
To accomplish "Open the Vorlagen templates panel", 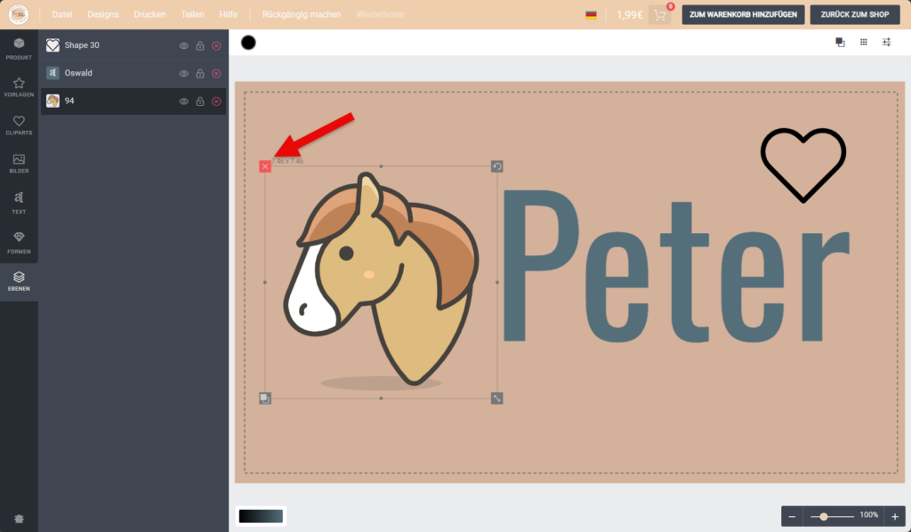I will (19, 87).
